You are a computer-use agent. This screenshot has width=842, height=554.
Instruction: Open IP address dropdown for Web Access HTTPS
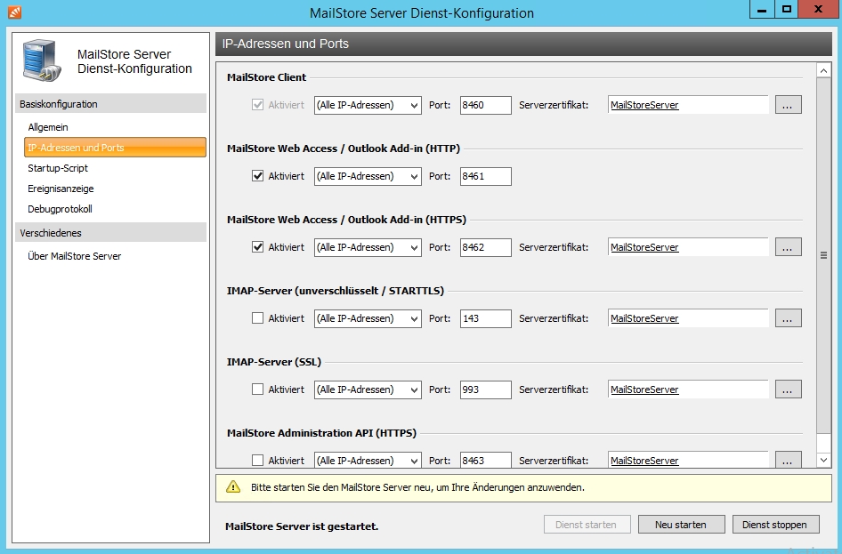click(368, 247)
